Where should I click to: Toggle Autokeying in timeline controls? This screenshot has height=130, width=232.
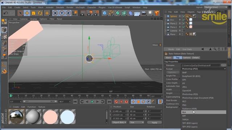click(x=121, y=101)
